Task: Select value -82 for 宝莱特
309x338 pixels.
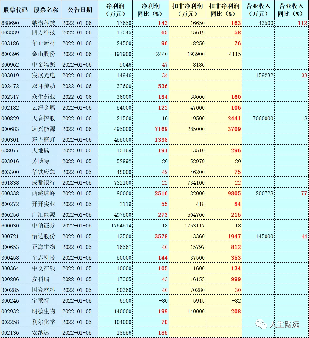Action: (224, 301)
